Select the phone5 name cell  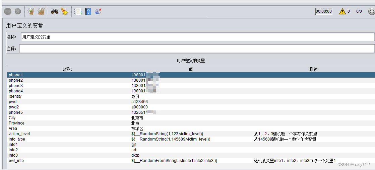click(x=68, y=112)
